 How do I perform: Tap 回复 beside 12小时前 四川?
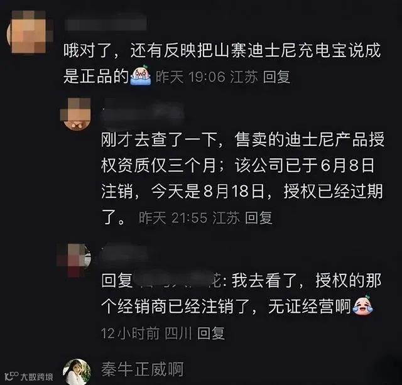(211, 333)
